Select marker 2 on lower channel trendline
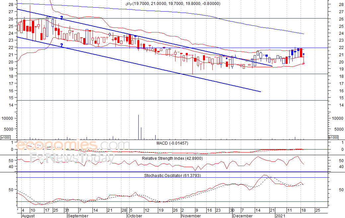This screenshot has width=345, height=218. 62,45
